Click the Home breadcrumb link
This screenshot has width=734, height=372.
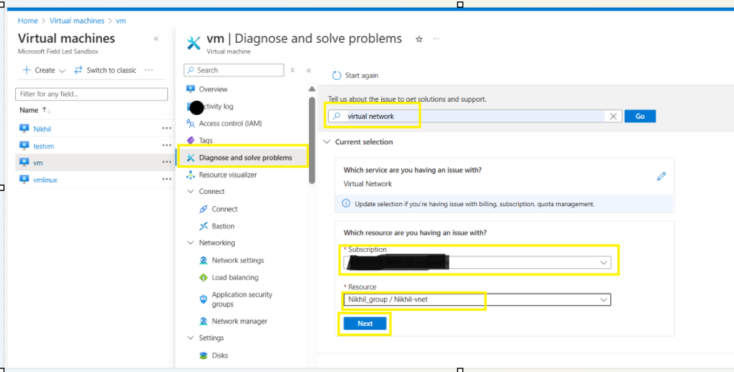point(28,21)
